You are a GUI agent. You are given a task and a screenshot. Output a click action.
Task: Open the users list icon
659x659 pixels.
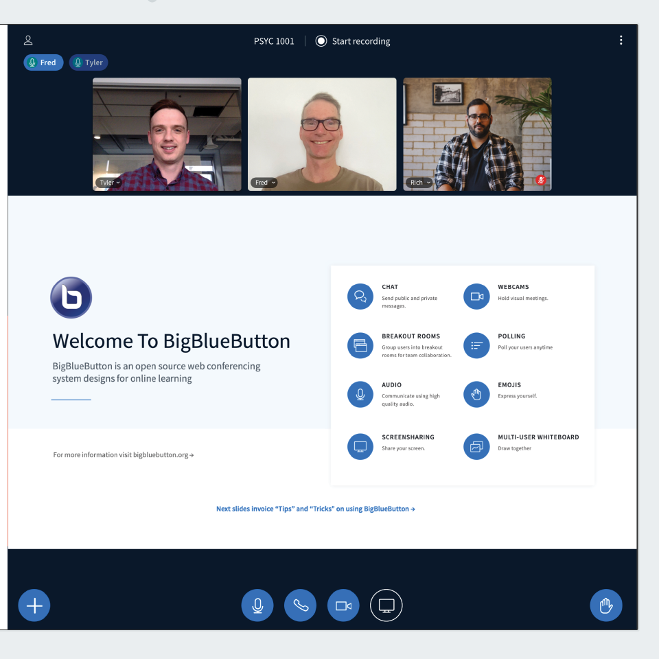(x=28, y=41)
